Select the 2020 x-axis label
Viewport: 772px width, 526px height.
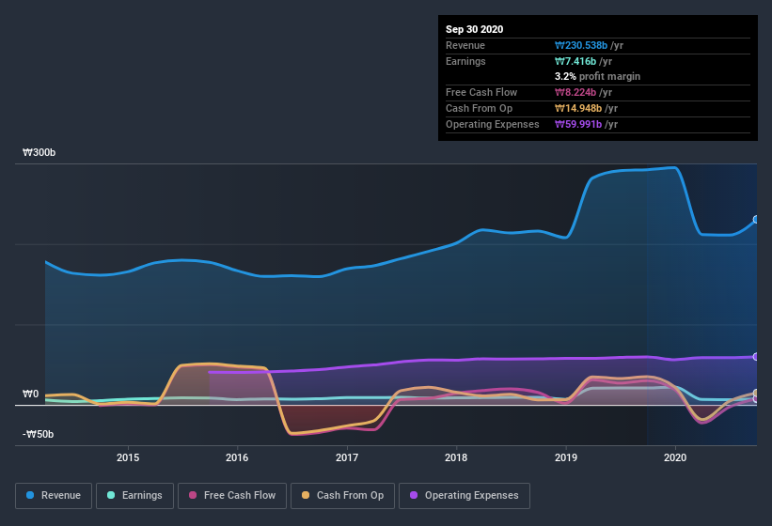click(x=675, y=457)
